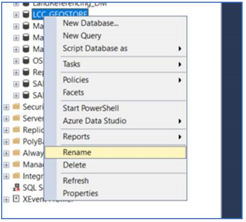
Task: Open the Azure Data Studio submenu
Action: (116, 121)
